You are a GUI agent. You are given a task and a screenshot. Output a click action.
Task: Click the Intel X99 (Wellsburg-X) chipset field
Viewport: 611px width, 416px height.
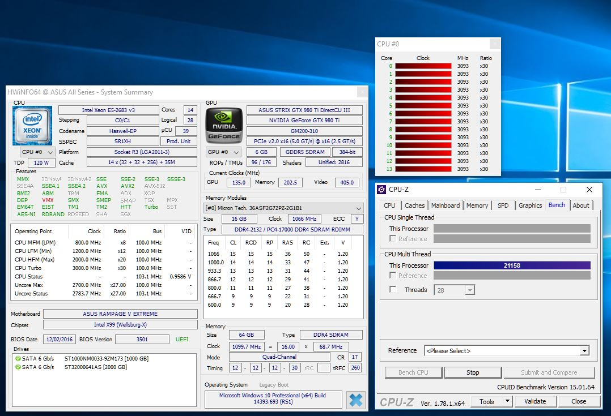(120, 324)
